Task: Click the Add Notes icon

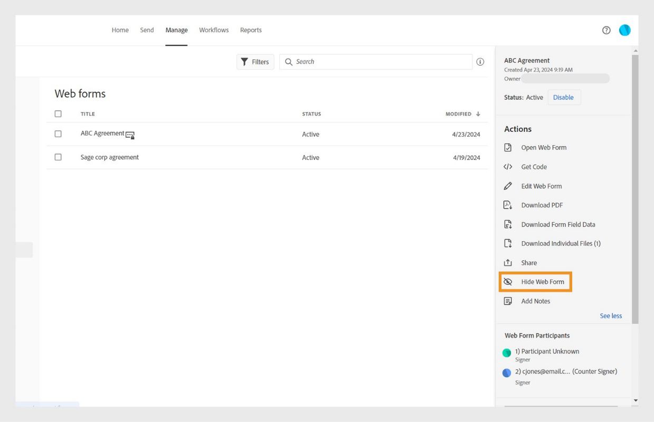Action: click(x=508, y=301)
